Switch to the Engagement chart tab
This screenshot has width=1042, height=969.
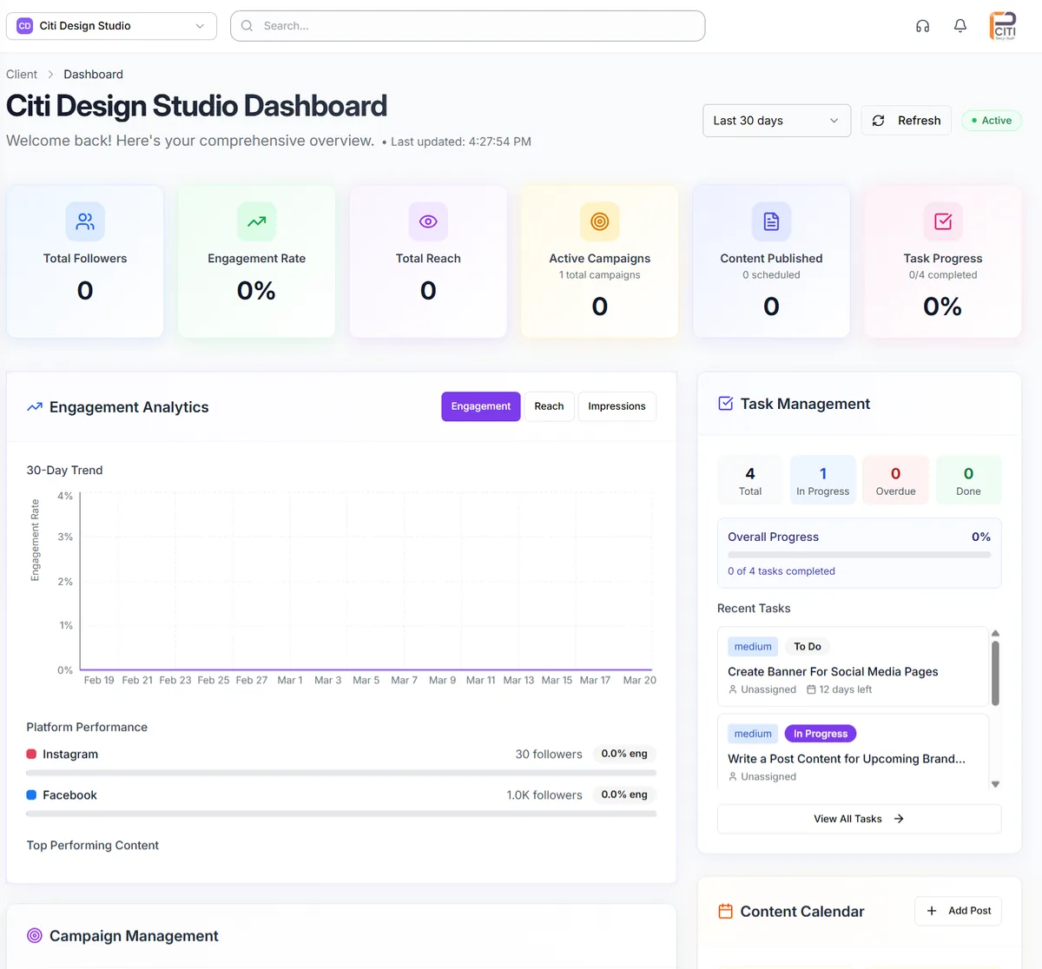(481, 406)
